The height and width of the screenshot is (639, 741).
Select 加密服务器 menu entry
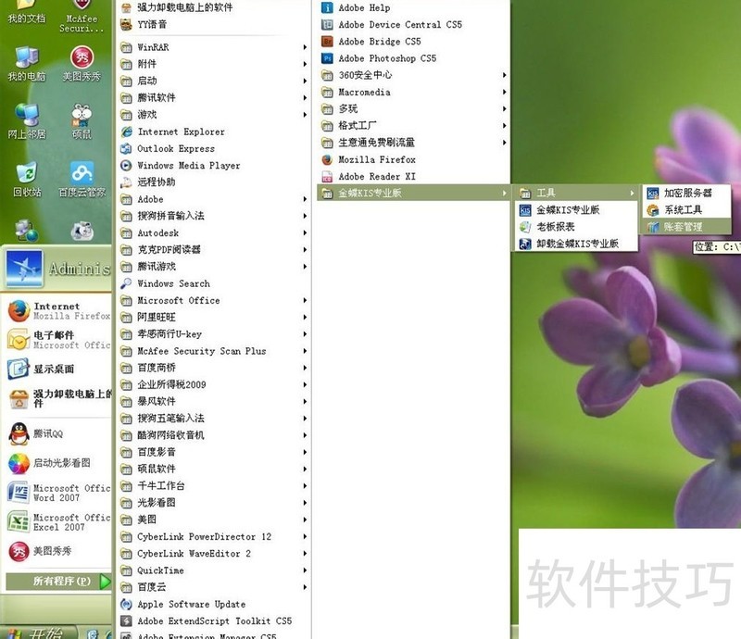(687, 193)
